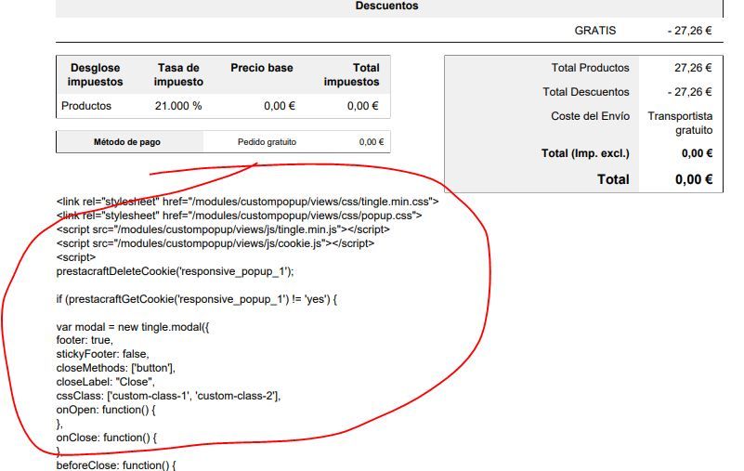Select the footer: true line
Screen dimensions: 744x471
(x=85, y=340)
